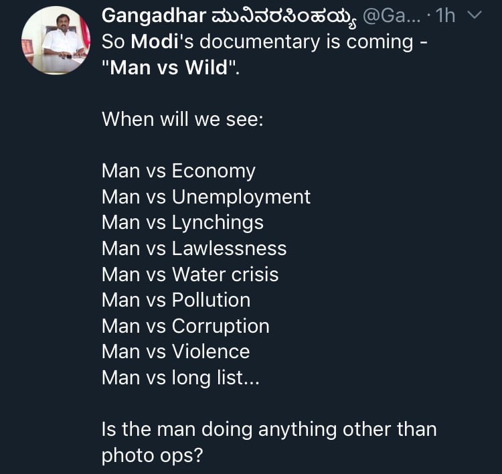502x474 pixels.
Task: Click the "Man vs Lynchings" line
Action: click(182, 222)
